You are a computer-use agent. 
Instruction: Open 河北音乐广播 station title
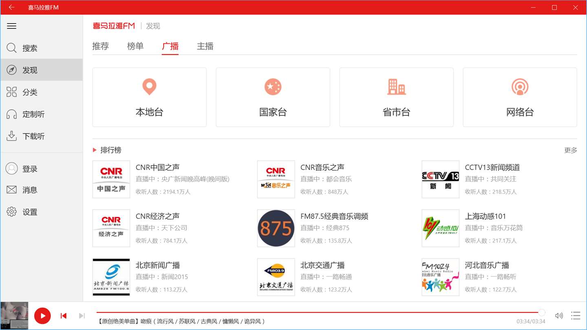[487, 265]
